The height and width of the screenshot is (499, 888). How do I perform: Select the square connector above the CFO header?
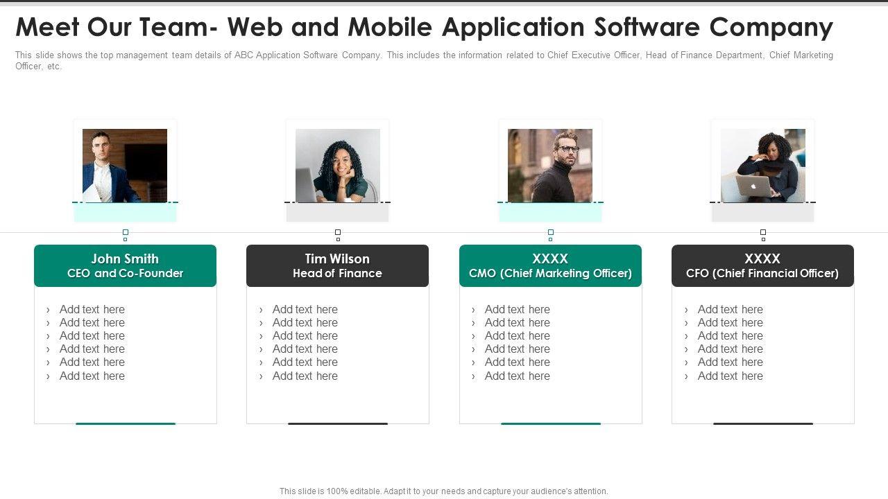click(x=763, y=233)
